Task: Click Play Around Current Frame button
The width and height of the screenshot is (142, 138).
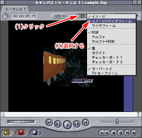Action: coord(77,124)
